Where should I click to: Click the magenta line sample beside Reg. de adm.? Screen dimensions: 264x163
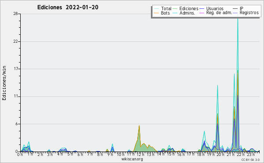click(x=202, y=13)
